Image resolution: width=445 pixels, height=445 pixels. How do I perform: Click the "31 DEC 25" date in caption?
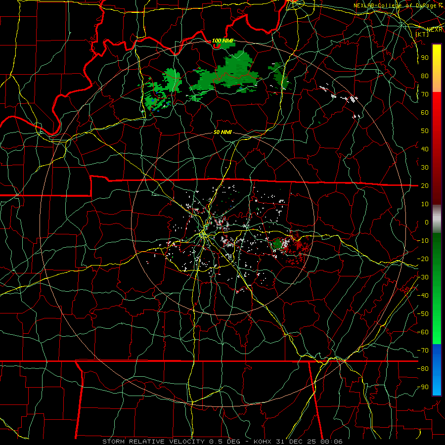pos(296,442)
